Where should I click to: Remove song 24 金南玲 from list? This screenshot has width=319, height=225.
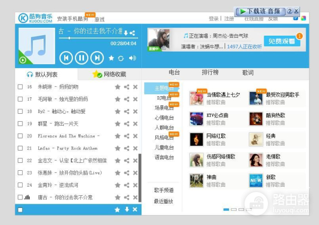[135, 185]
